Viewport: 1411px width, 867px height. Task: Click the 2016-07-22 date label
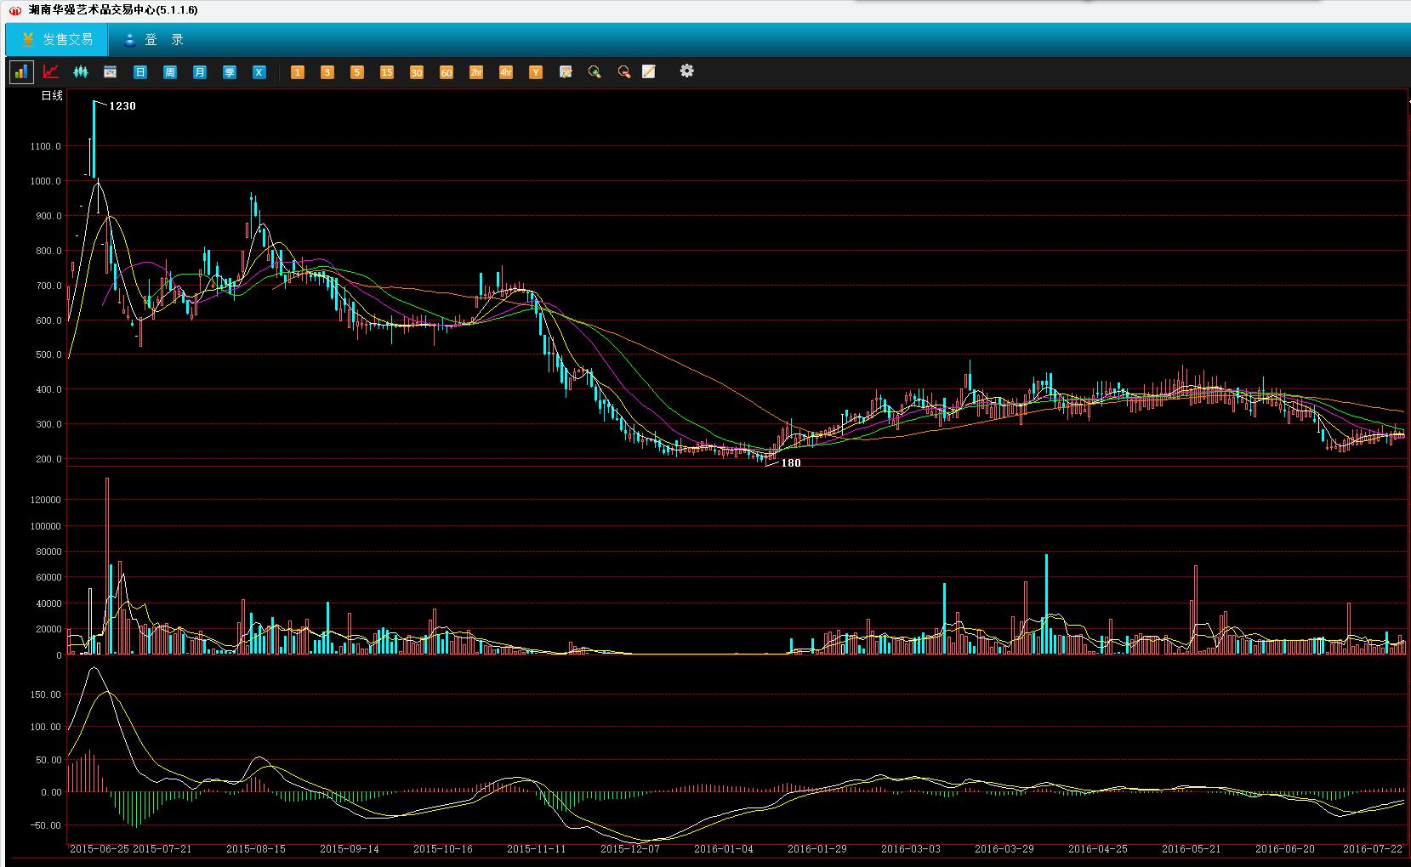tap(1373, 849)
